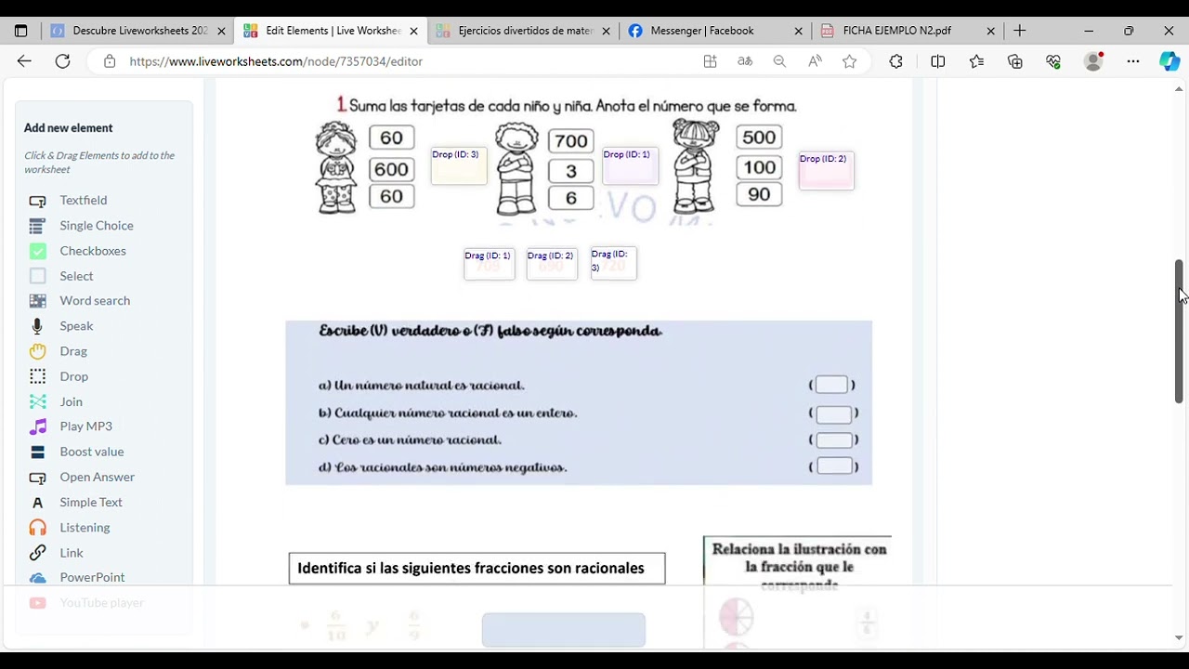This screenshot has height=669, width=1189.
Task: Click the Open Answer label
Action: [x=98, y=477]
